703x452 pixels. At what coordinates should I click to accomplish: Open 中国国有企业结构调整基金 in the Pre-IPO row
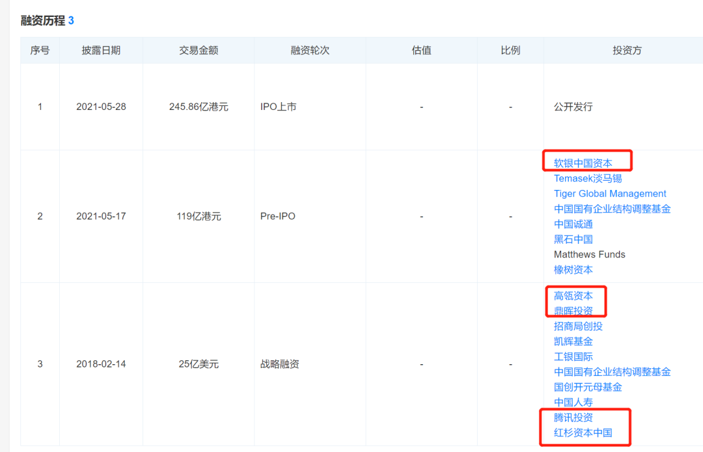point(612,209)
